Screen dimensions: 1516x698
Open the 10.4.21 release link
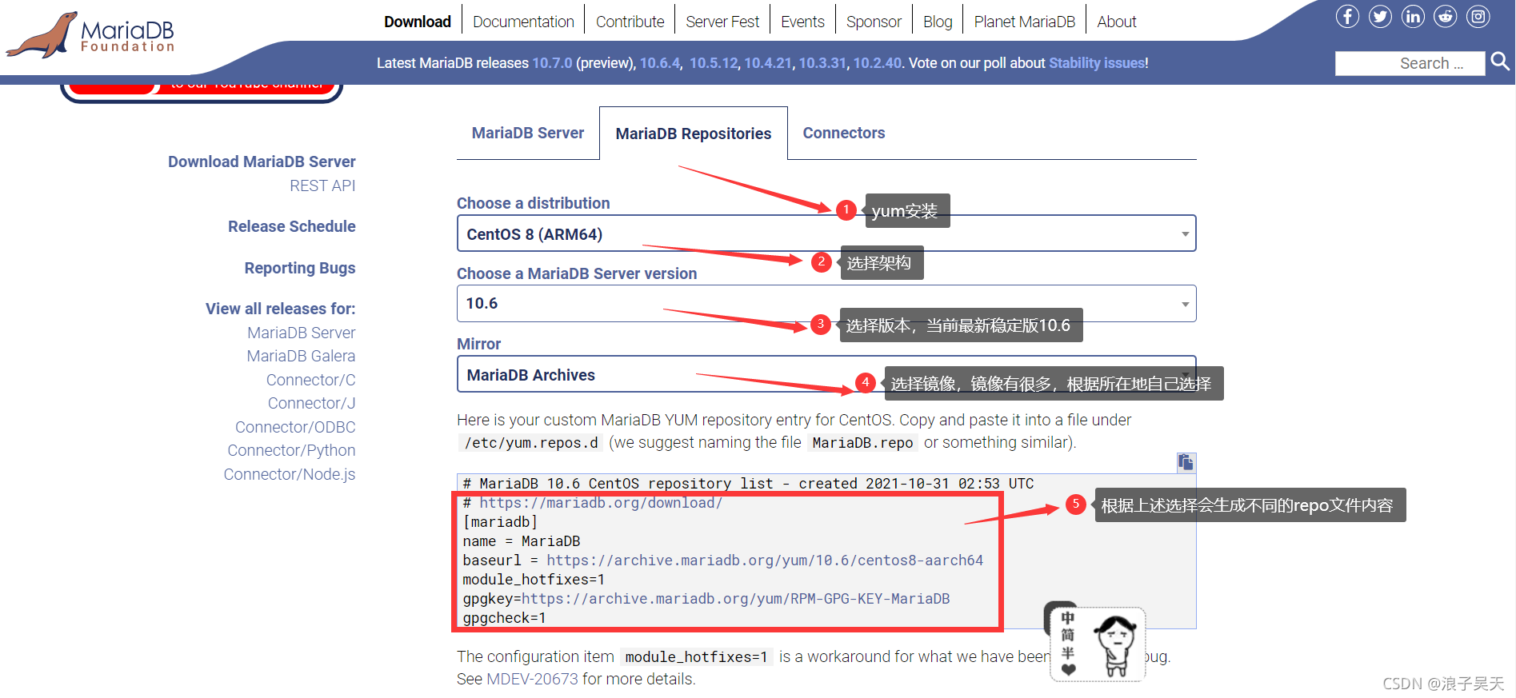click(x=768, y=63)
